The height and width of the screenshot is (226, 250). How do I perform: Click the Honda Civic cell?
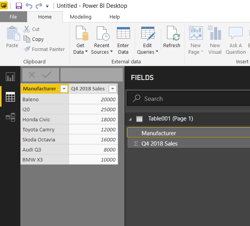pos(45,119)
